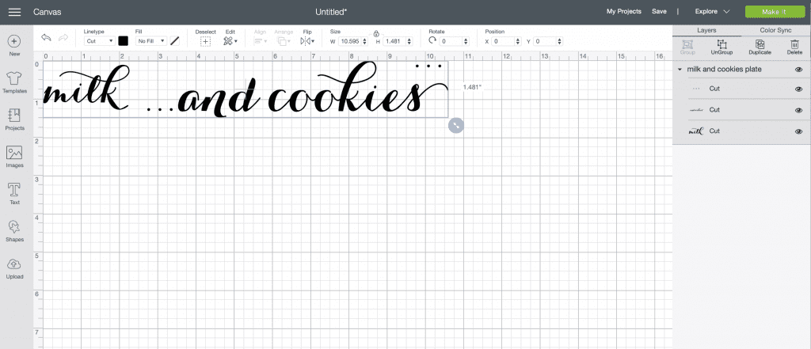Collapse the milk and cookies plate group
811x349 pixels.
[680, 70]
